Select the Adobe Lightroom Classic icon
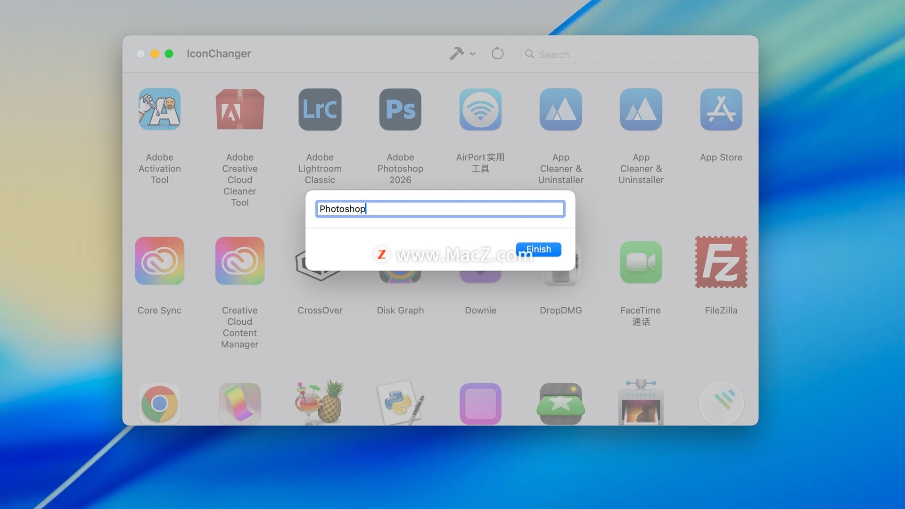905x509 pixels. point(320,109)
